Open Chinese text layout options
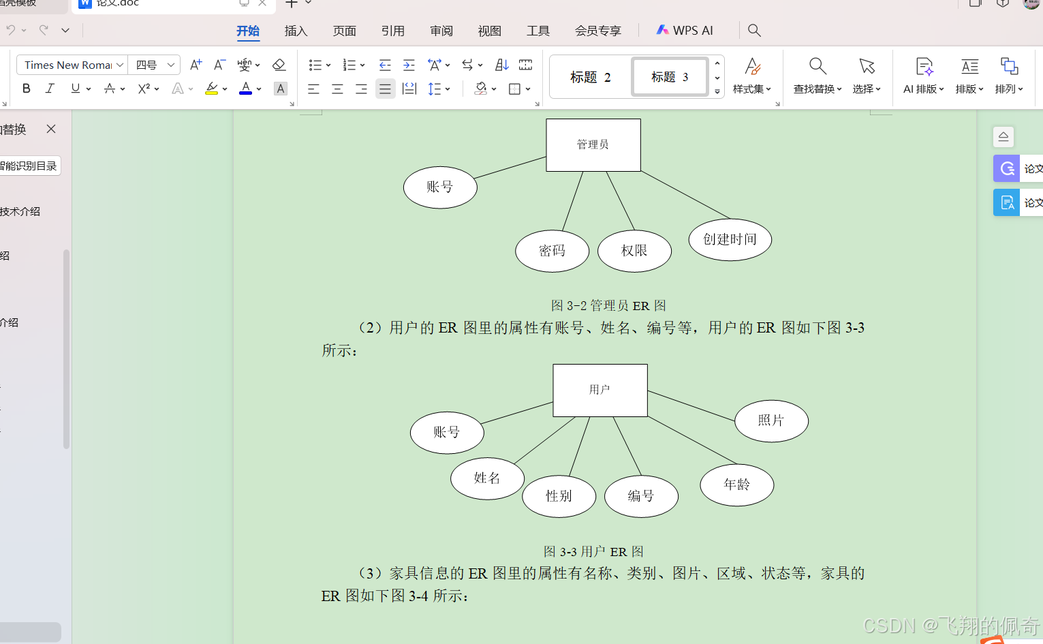The height and width of the screenshot is (644, 1043). [x=434, y=65]
